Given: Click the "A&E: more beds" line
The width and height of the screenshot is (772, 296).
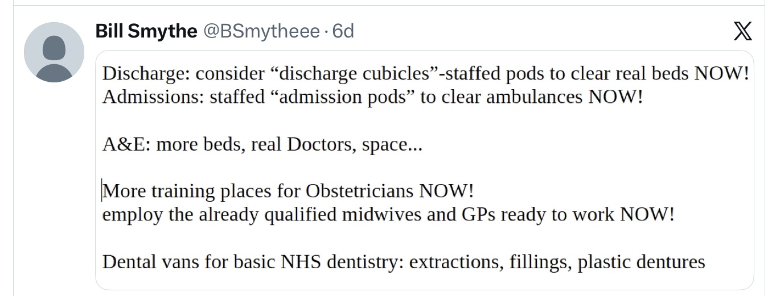Looking at the screenshot, I should (262, 145).
